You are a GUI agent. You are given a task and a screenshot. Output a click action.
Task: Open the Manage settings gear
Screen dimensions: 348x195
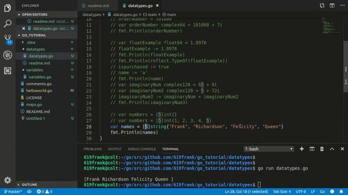coord(8,180)
